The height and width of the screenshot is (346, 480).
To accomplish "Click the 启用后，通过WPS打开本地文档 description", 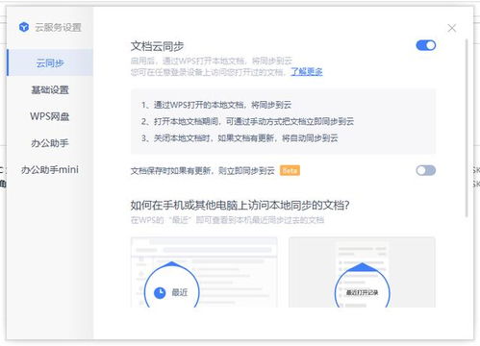I will tap(212, 61).
